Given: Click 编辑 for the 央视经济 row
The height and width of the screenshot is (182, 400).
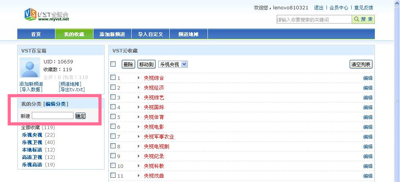Looking at the screenshot, I should [x=368, y=88].
